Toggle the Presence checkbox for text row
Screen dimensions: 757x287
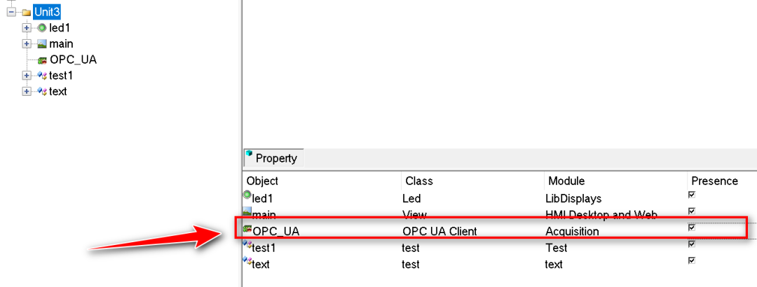[x=692, y=260]
